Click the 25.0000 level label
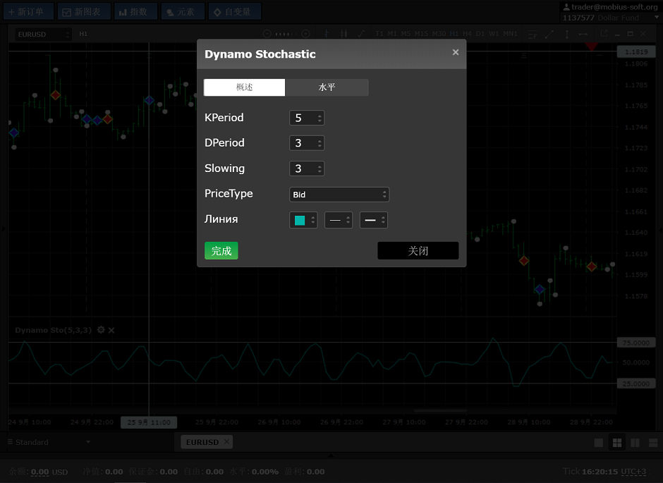 click(x=635, y=384)
